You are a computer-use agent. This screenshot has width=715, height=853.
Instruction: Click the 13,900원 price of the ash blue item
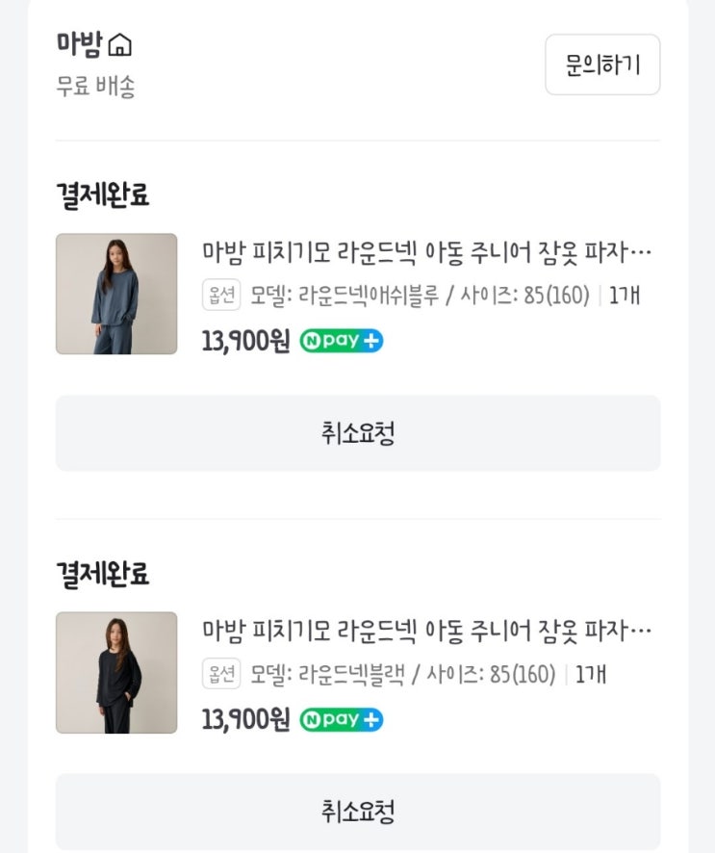coord(245,342)
